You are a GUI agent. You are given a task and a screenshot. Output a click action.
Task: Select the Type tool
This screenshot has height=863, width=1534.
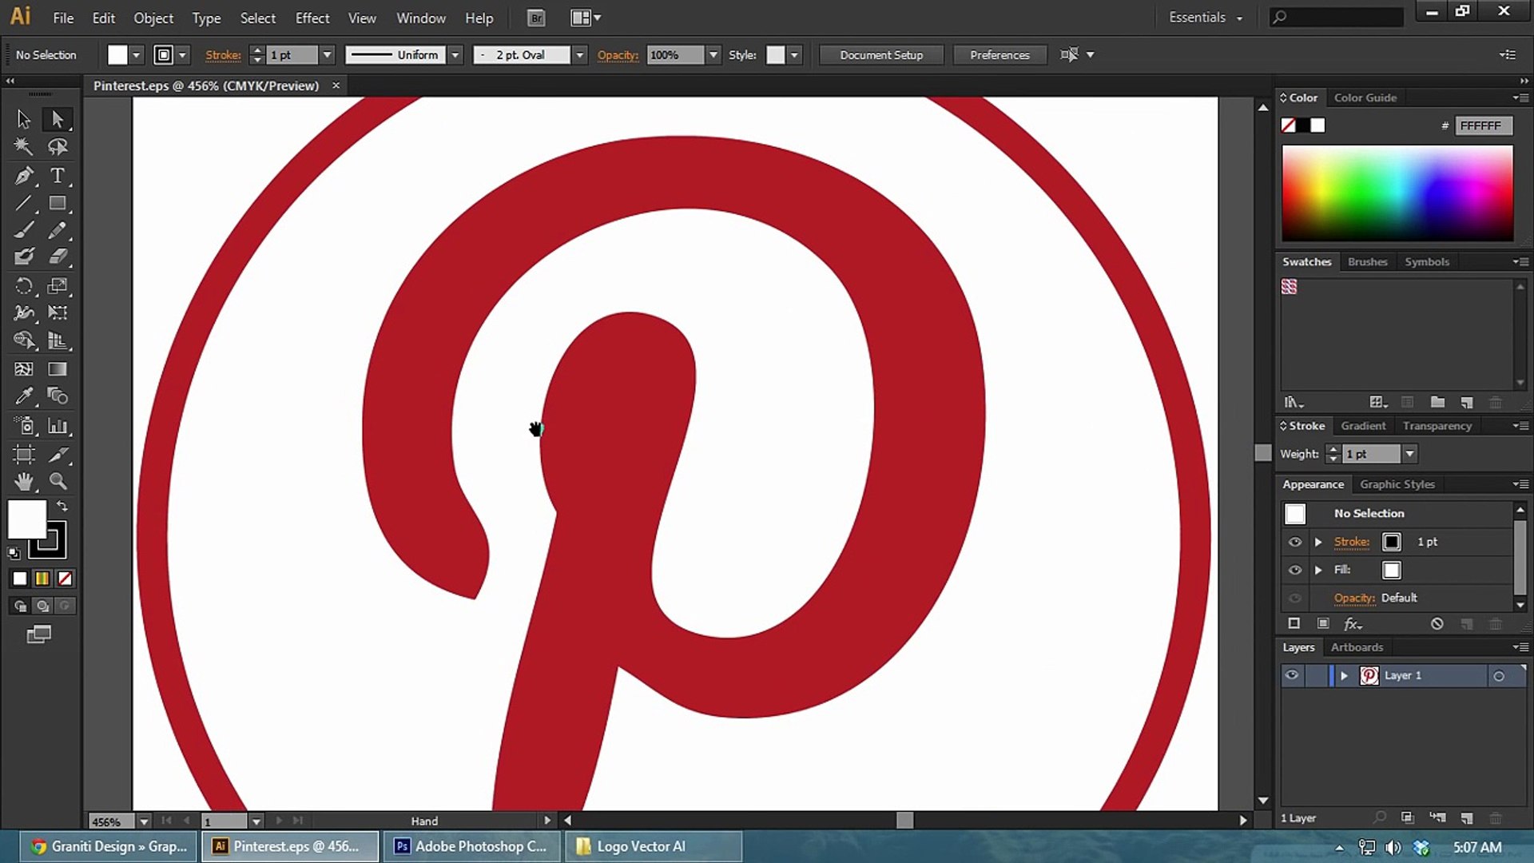[x=58, y=176]
